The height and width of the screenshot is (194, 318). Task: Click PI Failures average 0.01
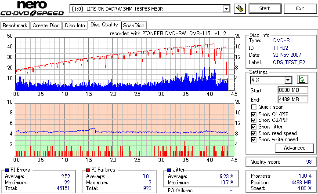click(x=147, y=176)
